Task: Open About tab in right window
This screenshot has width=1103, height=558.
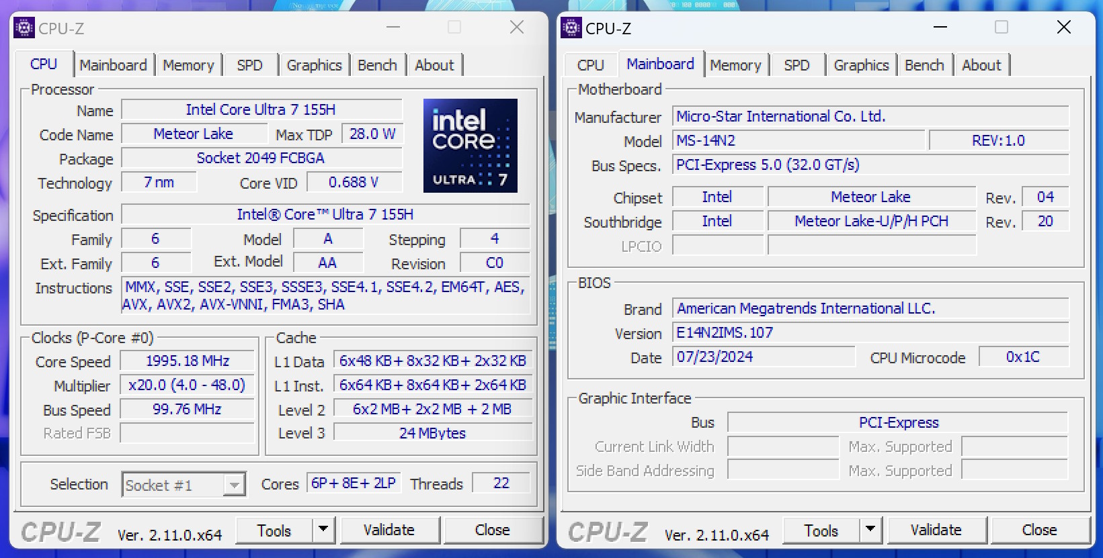Action: pos(981,65)
